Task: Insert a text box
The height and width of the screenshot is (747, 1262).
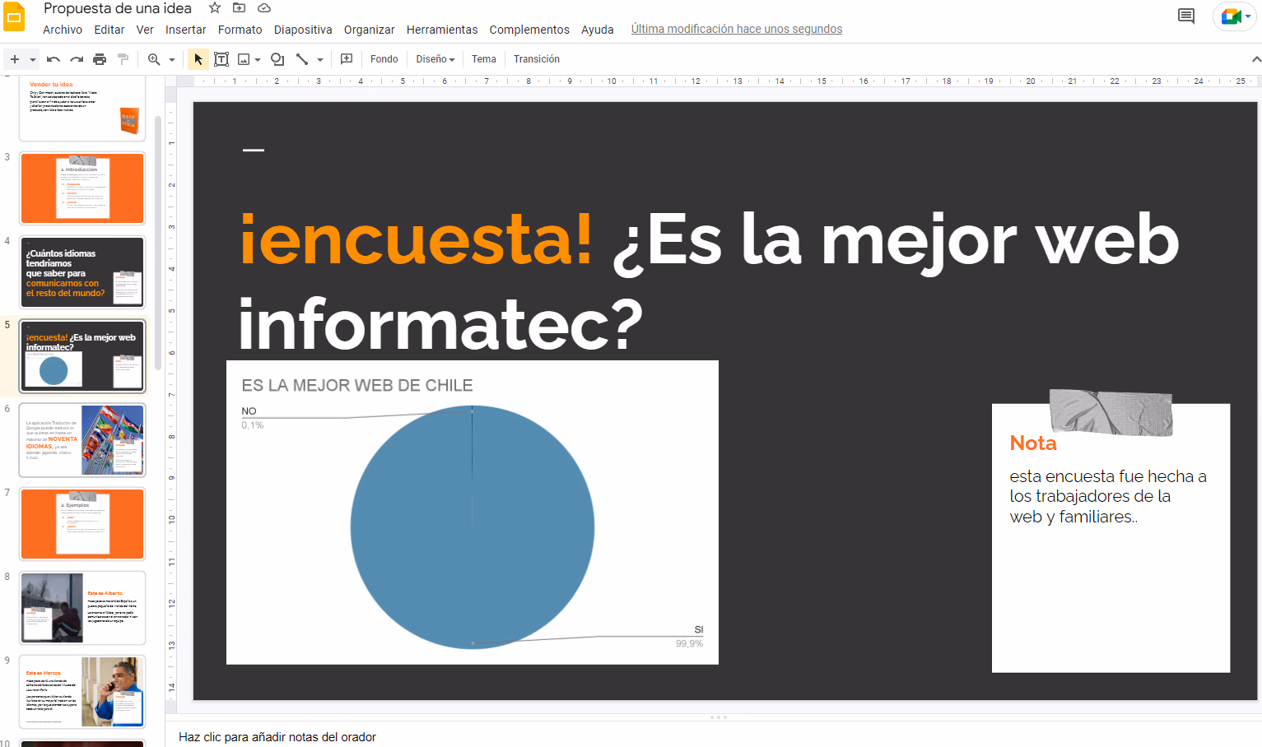Action: [x=221, y=59]
